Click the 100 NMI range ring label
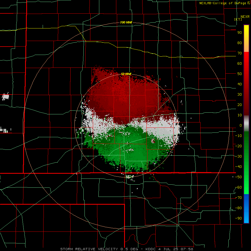Image resolution: width=251 pixels, height=251 pixels. point(126,22)
